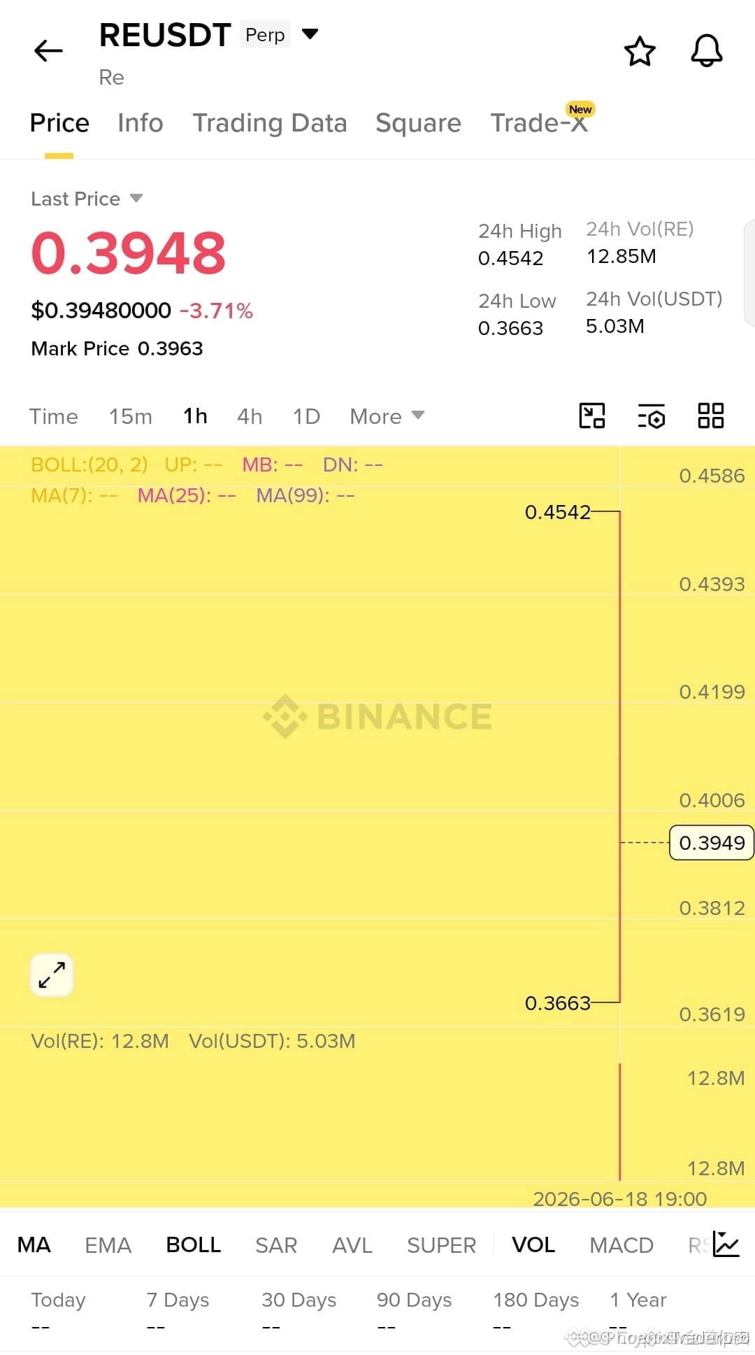Toggle the BOLL indicator
The height and width of the screenshot is (1355, 755).
(194, 1244)
